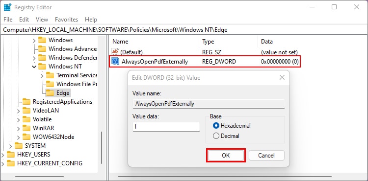The image size is (368, 181).
Task: Open the Favorites menu
Action: pos(66,20)
